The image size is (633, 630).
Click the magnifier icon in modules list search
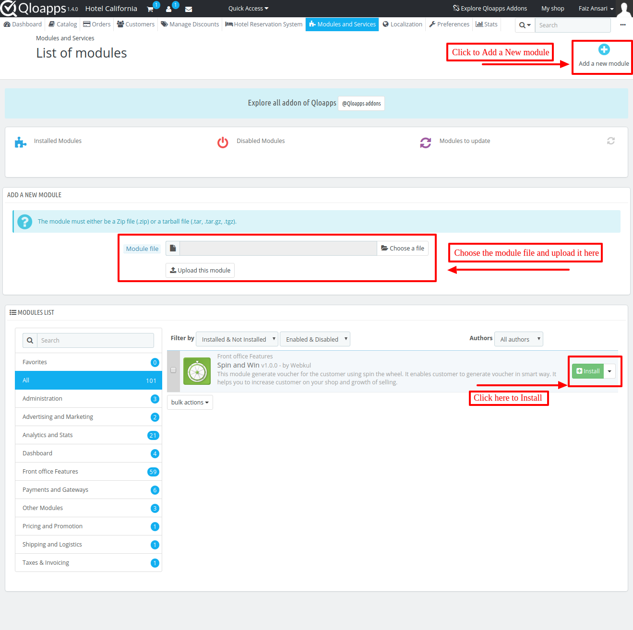(30, 340)
